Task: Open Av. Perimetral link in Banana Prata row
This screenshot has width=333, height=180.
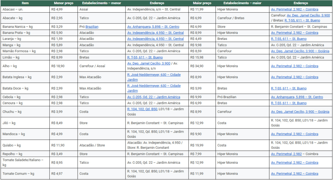Action: pyautogui.click(x=295, y=33)
